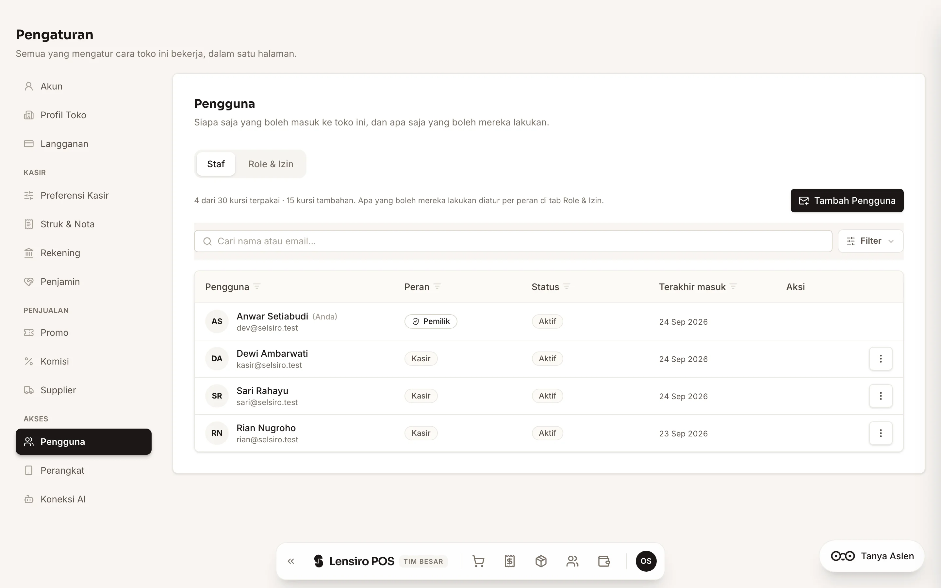Image resolution: width=941 pixels, height=588 pixels.
Task: Sort by Pengguna column filter icon
Action: click(x=256, y=286)
